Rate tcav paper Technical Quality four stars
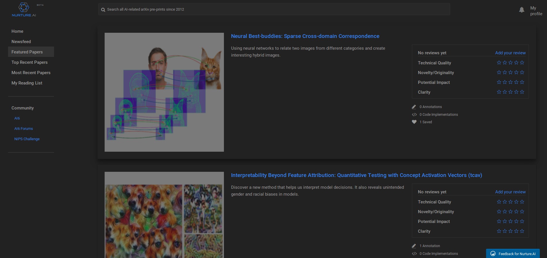Viewport: 547px width, 258px height. point(516,202)
